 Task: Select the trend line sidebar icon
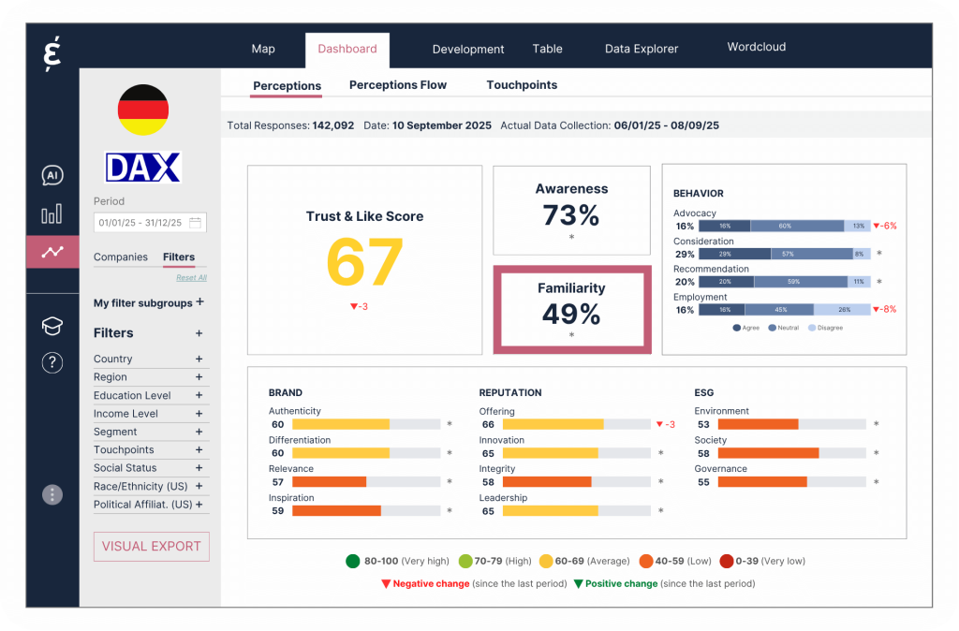click(52, 252)
